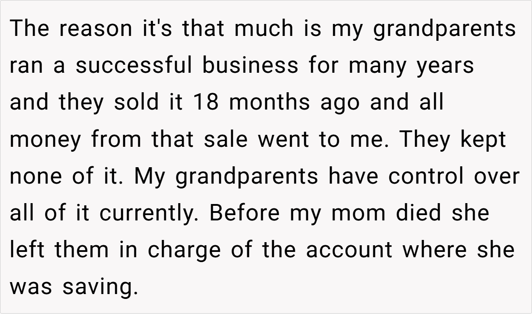Click the word "died"
The width and height of the screenshot is (532, 314).
click(419, 213)
